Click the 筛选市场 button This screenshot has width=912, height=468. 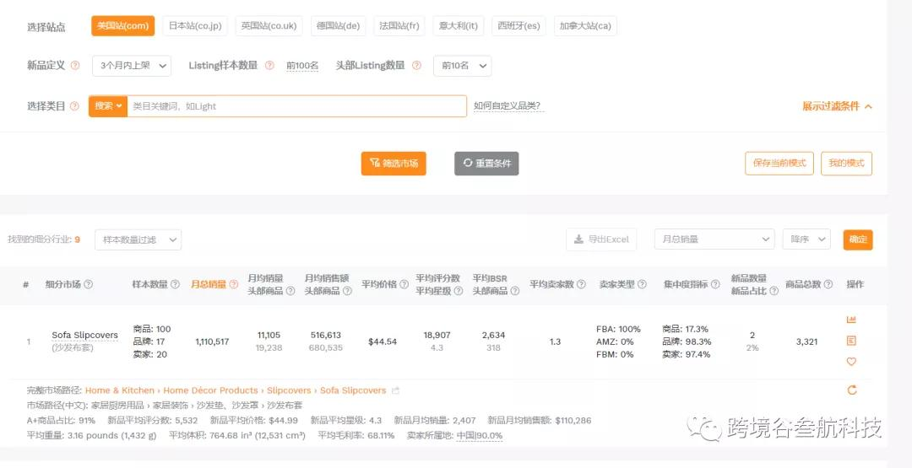[394, 164]
